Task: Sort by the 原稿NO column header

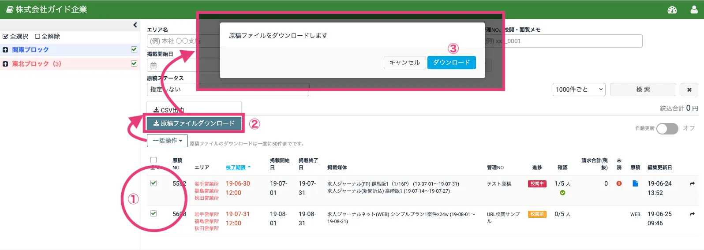Action: coord(177,164)
